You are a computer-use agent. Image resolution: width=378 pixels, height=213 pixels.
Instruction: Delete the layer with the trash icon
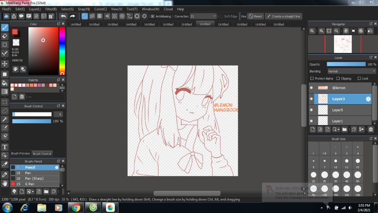pos(371,129)
